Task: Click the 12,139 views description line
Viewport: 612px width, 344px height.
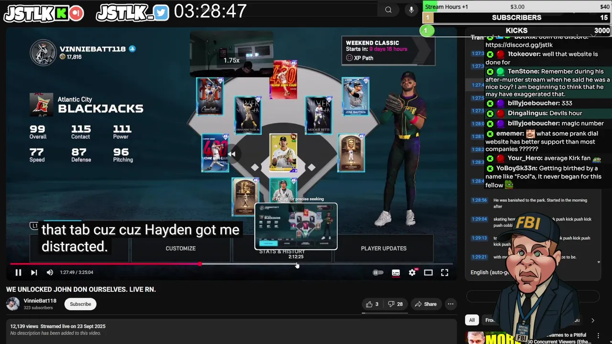Action: click(x=58, y=326)
